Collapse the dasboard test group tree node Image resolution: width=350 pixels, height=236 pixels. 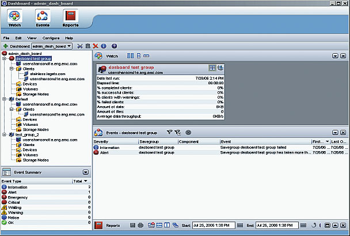[4, 58]
